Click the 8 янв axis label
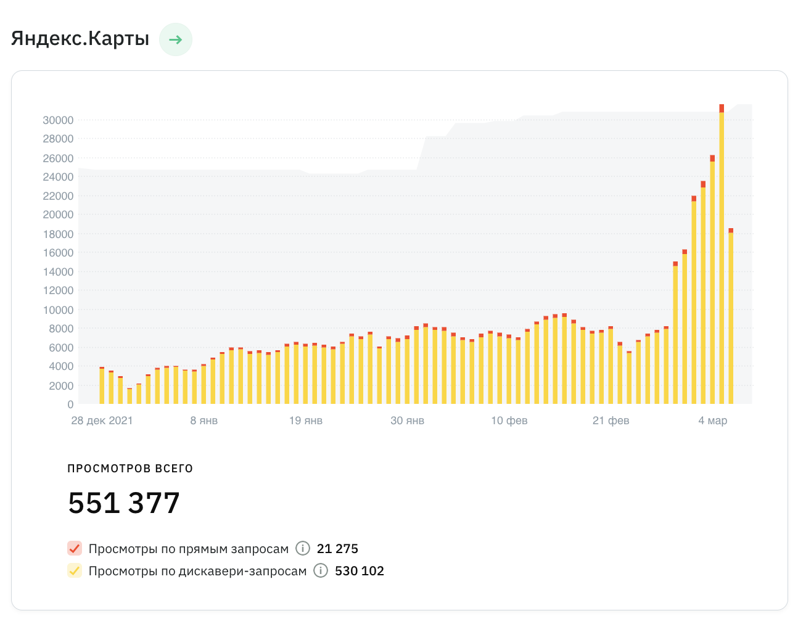Image resolution: width=798 pixels, height=624 pixels. 204,421
